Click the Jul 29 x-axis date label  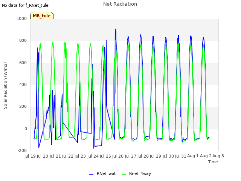pyautogui.click(x=156, y=156)
